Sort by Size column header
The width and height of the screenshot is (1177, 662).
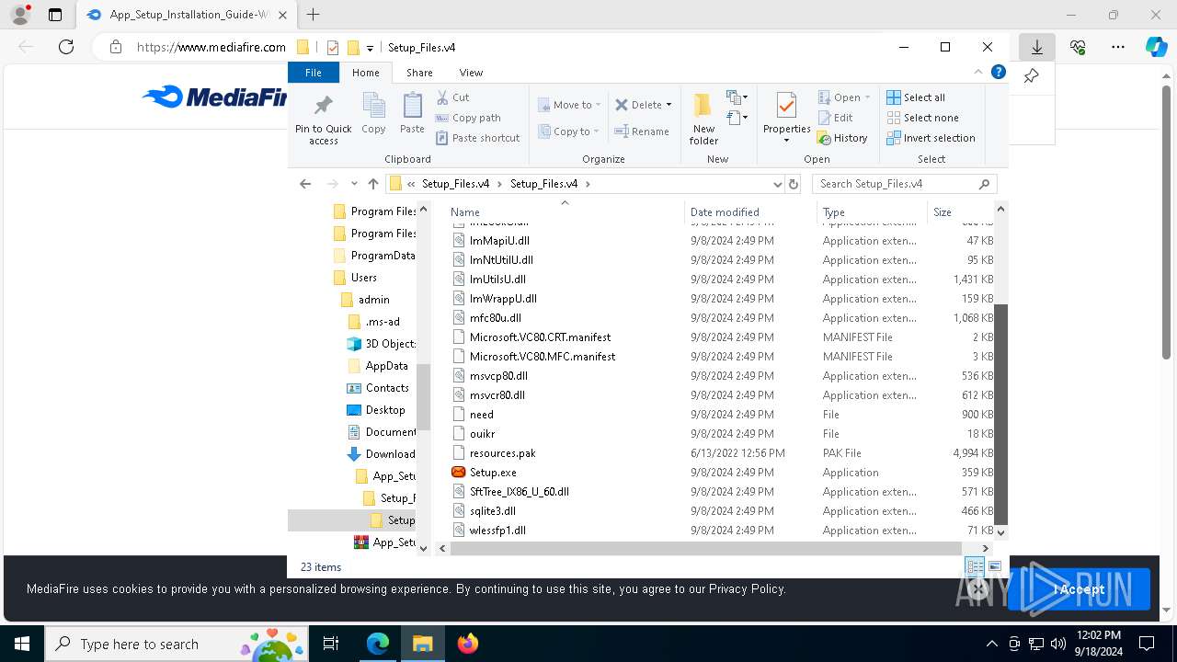943,212
